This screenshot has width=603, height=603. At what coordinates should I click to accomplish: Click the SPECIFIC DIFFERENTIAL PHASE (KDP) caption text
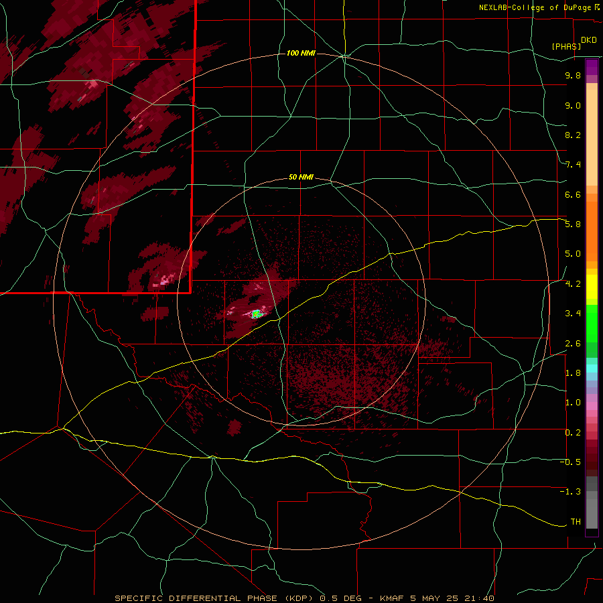(214, 598)
